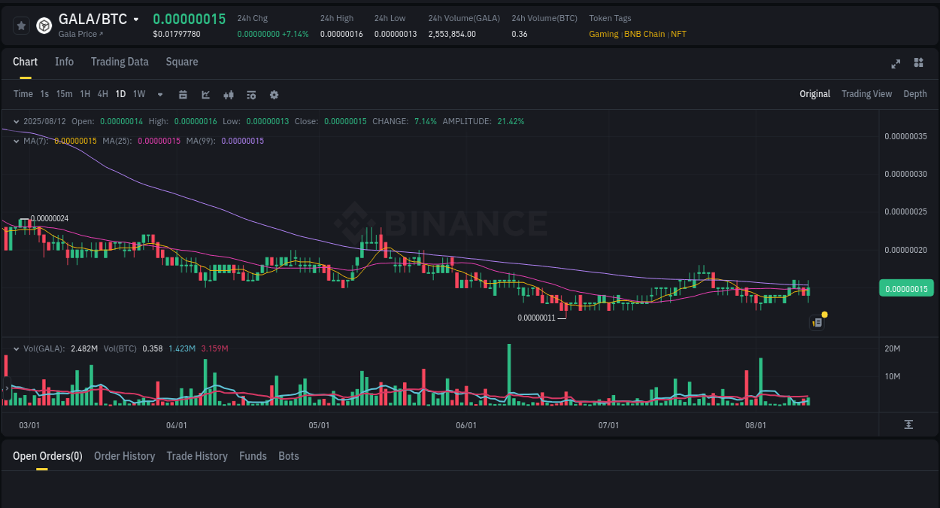Click the 24h Low value 0.00000013
This screenshot has height=508, width=940.
pyautogui.click(x=396, y=34)
